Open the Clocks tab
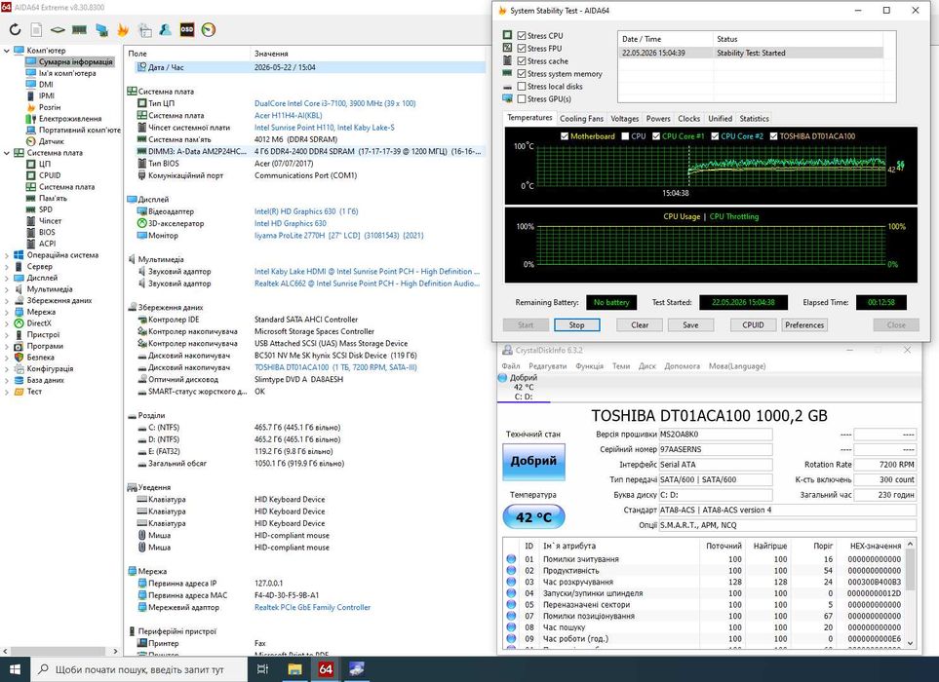Image resolution: width=939 pixels, height=682 pixels. tap(688, 119)
